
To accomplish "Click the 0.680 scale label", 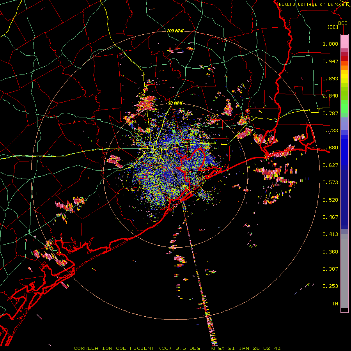I will 330,148.
